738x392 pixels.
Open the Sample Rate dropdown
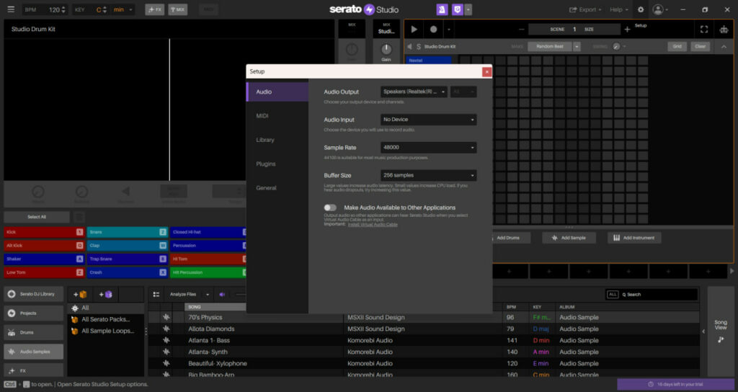[x=428, y=147]
